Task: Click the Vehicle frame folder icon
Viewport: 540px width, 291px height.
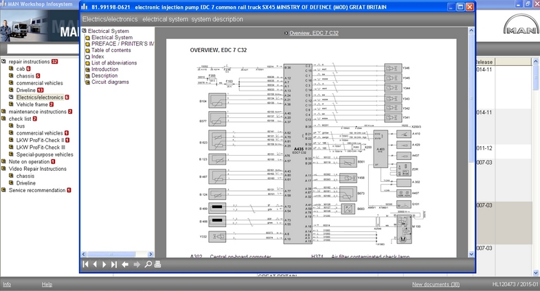Action: click(x=11, y=104)
